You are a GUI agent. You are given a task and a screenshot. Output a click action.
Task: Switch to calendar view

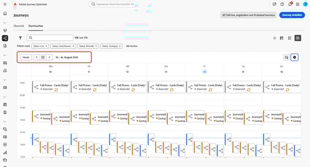tap(298, 38)
